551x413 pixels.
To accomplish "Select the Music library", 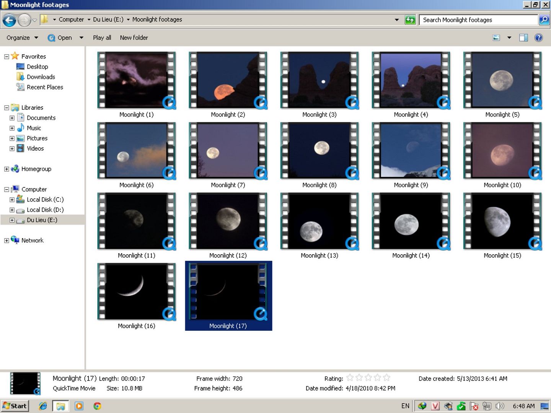I will [34, 128].
